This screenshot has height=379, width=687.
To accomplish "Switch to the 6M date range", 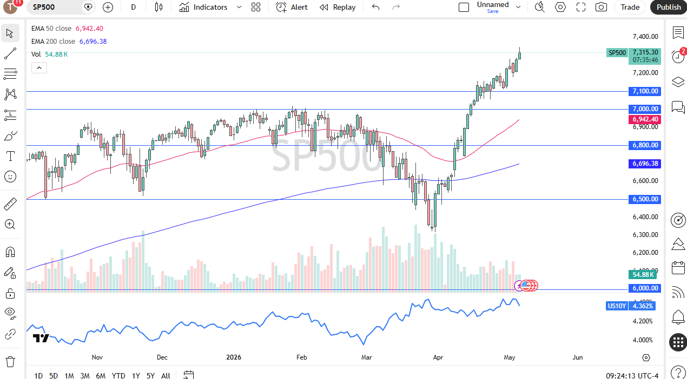I will point(101,376).
